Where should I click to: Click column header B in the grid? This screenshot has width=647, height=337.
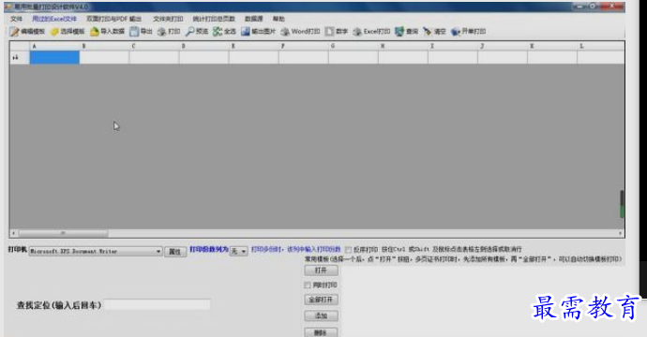pyautogui.click(x=104, y=46)
